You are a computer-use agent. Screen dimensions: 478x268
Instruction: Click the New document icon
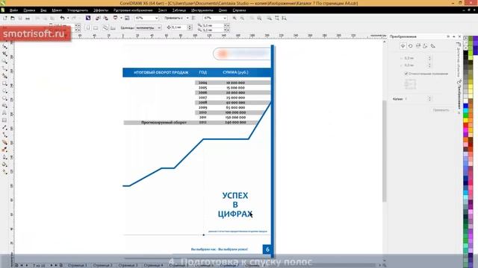(5, 18)
